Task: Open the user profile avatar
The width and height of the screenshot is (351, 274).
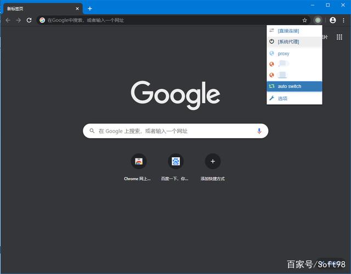Action: click(x=333, y=20)
